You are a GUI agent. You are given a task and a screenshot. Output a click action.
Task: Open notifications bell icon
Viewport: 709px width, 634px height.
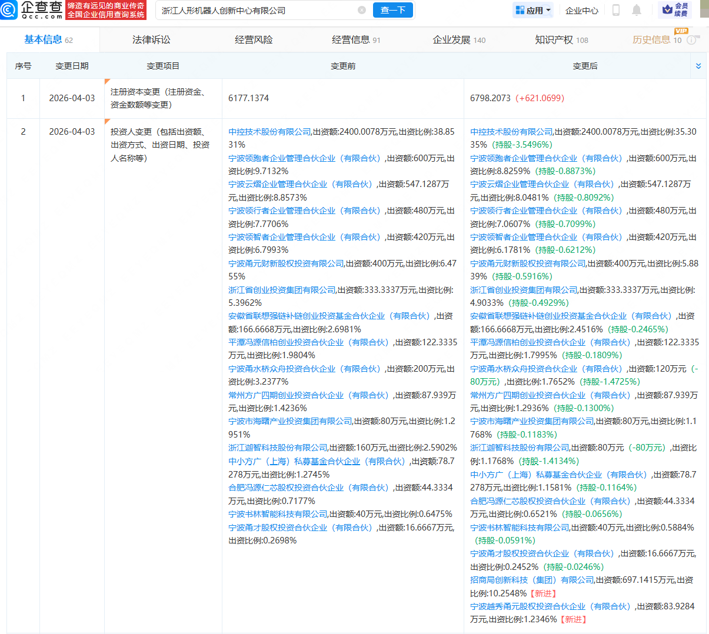637,10
